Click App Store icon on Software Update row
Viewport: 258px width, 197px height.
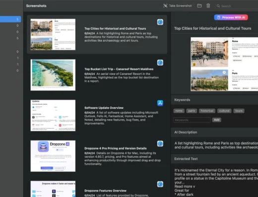click(x=160, y=103)
